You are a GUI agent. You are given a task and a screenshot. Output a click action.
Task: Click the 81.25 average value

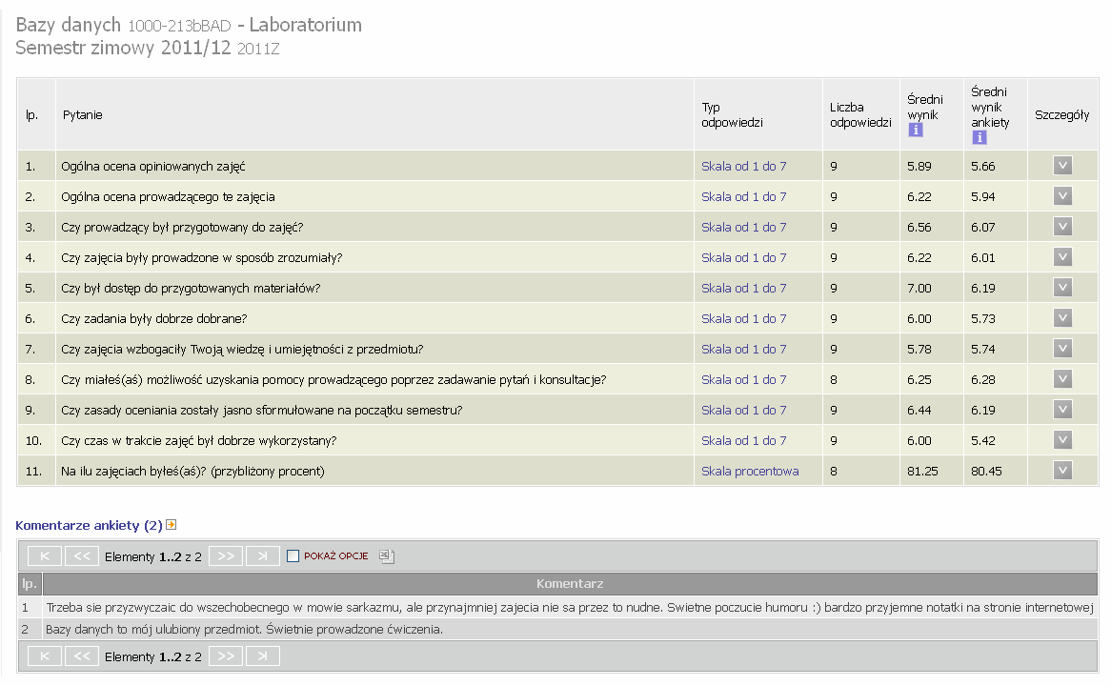pos(922,472)
